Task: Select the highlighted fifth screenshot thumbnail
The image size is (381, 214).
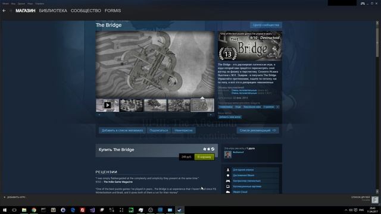Action: tap(202, 105)
